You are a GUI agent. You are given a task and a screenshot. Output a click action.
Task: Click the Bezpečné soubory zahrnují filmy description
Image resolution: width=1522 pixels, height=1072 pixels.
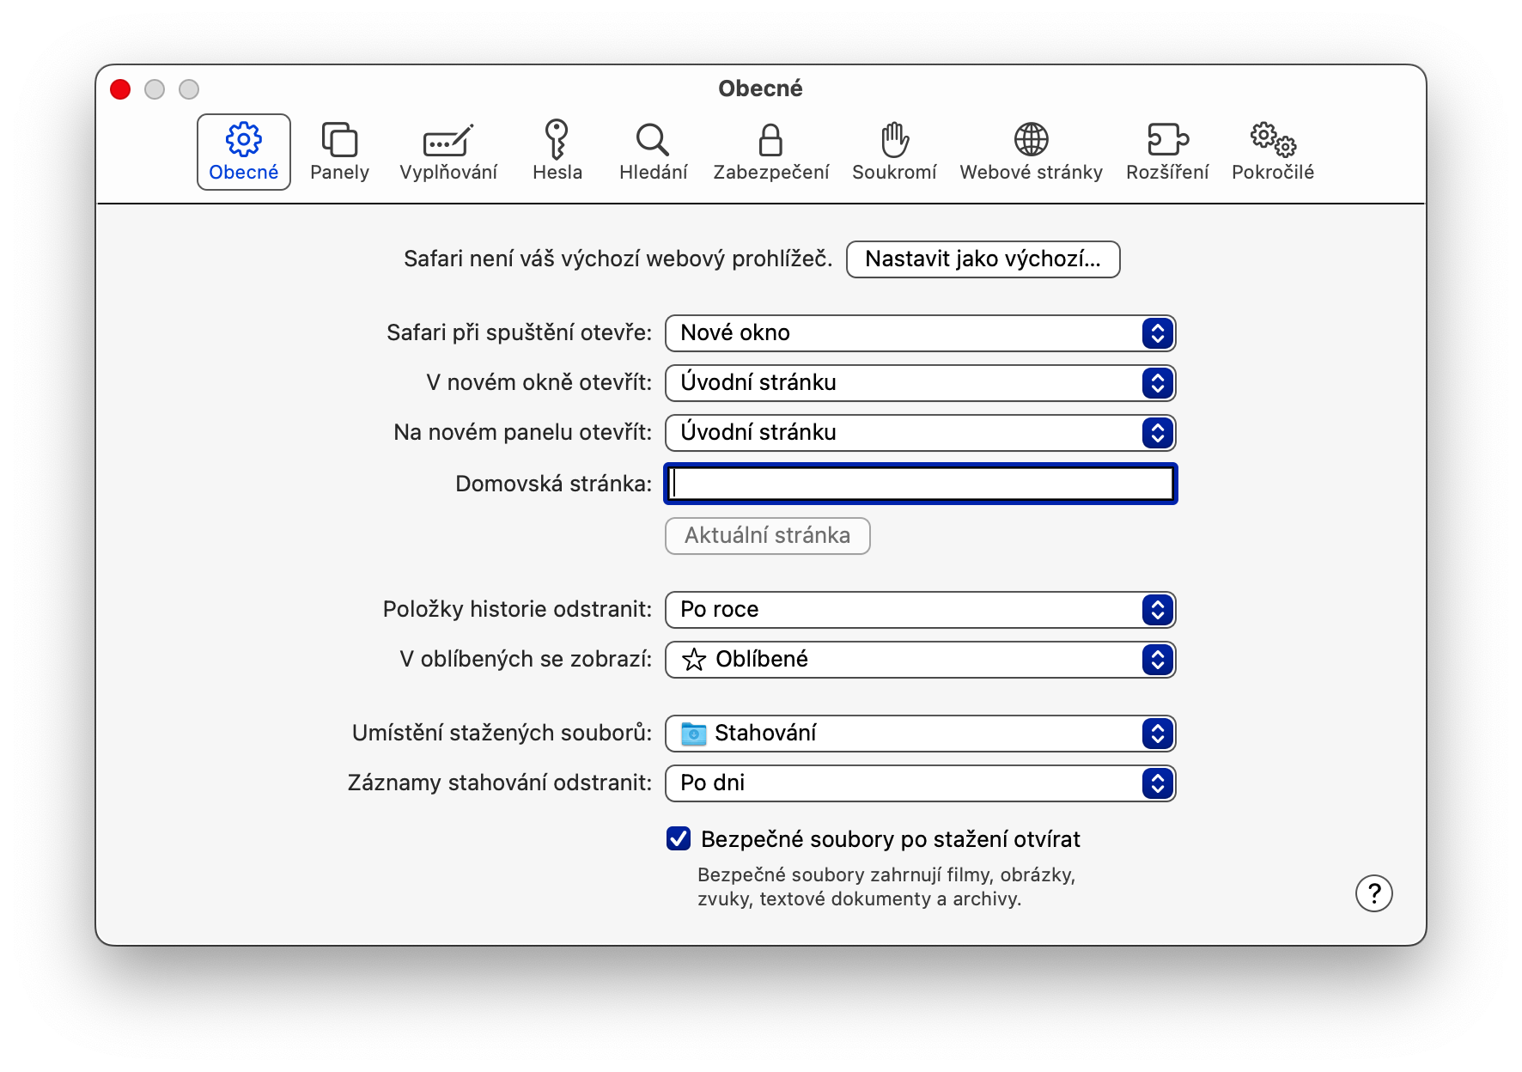click(x=886, y=886)
